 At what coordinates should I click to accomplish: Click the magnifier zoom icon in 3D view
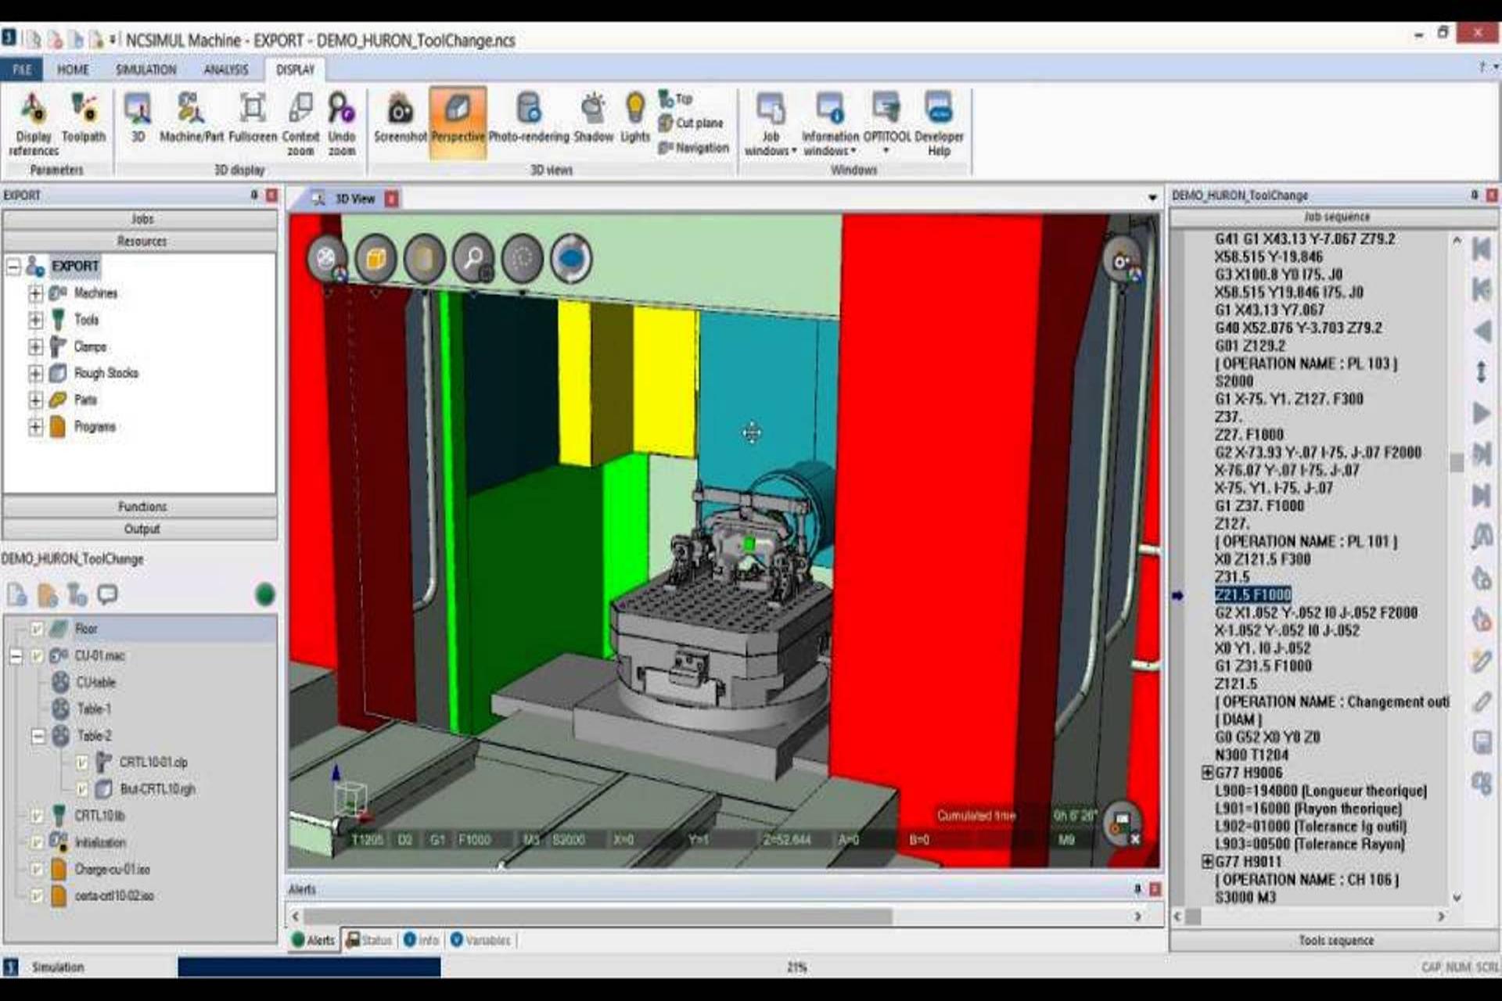point(474,259)
